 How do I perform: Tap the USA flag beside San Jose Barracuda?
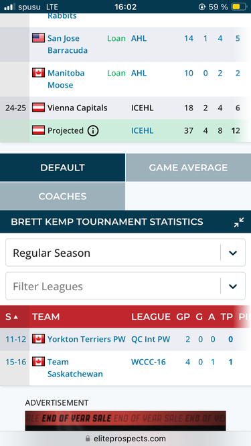38,38
